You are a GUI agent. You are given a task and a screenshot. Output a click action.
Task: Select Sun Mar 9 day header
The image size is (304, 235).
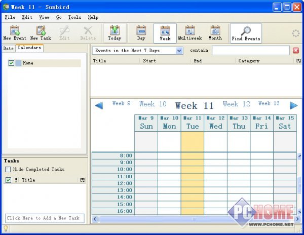pyautogui.click(x=146, y=123)
